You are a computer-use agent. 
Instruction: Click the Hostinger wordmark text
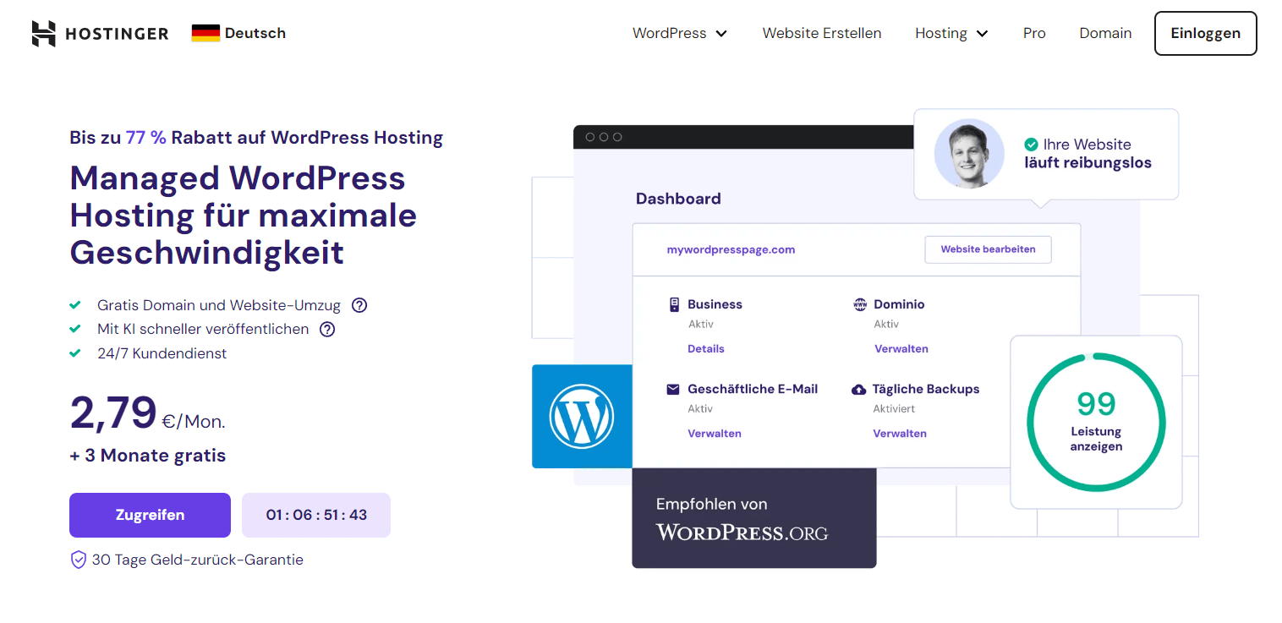tap(117, 34)
